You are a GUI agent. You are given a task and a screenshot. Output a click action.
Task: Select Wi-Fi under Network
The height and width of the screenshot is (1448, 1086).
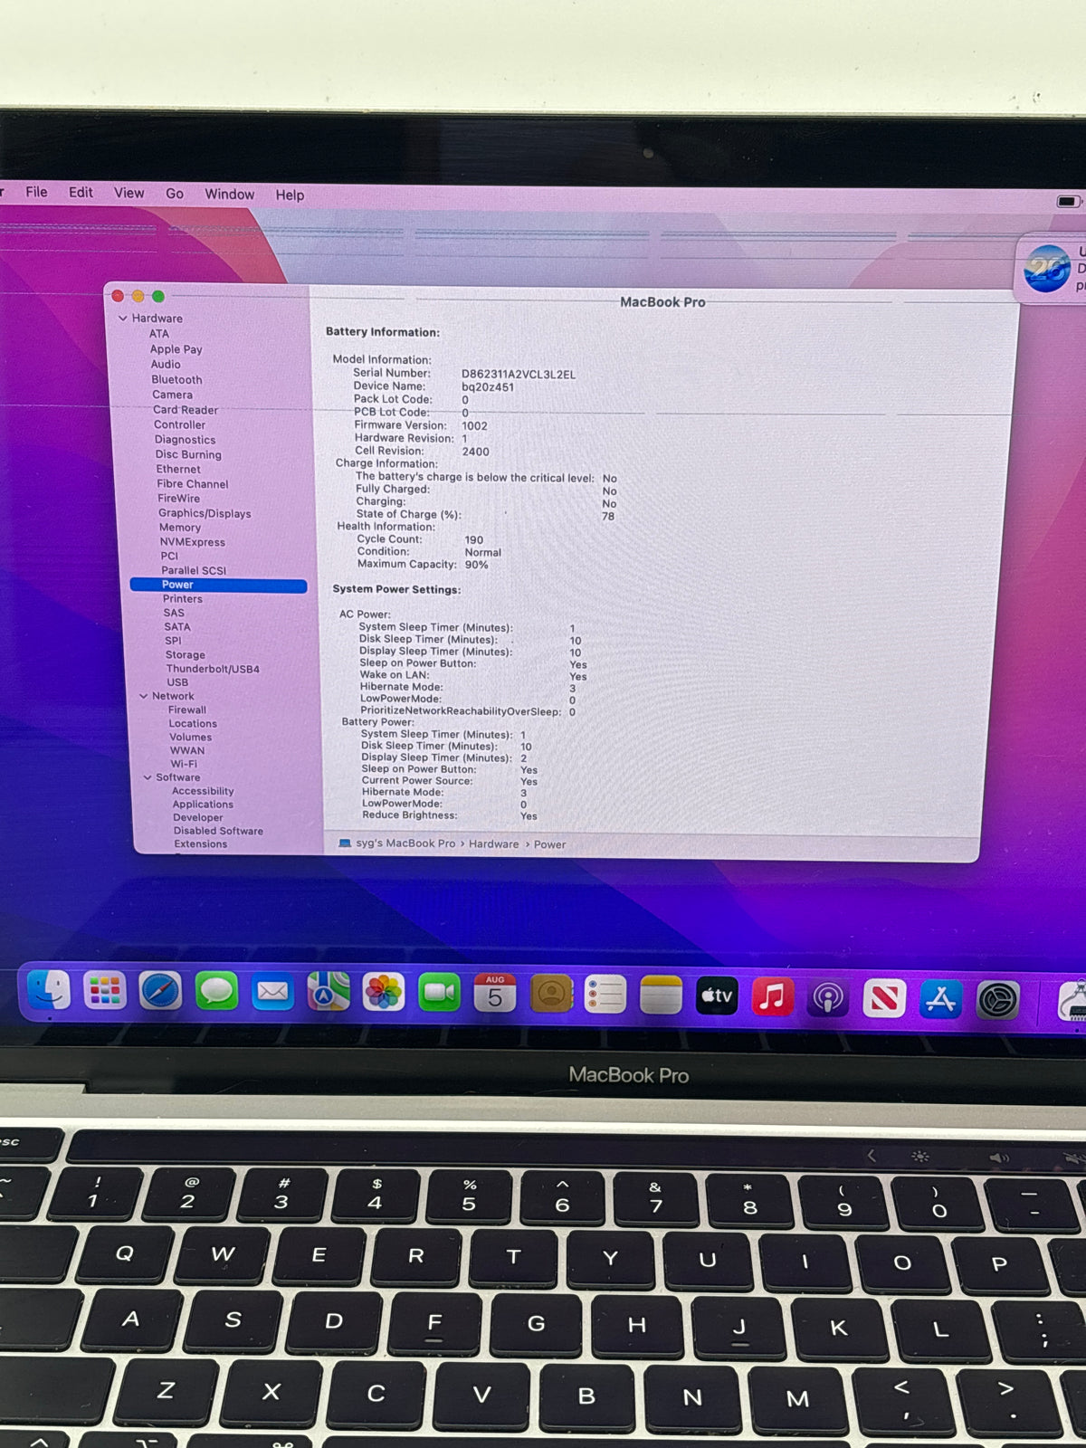pyautogui.click(x=184, y=764)
